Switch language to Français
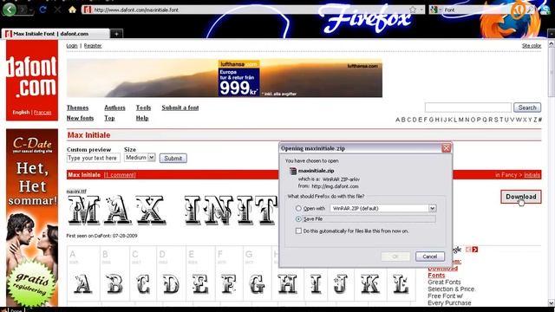The image size is (555, 312). pyautogui.click(x=42, y=112)
